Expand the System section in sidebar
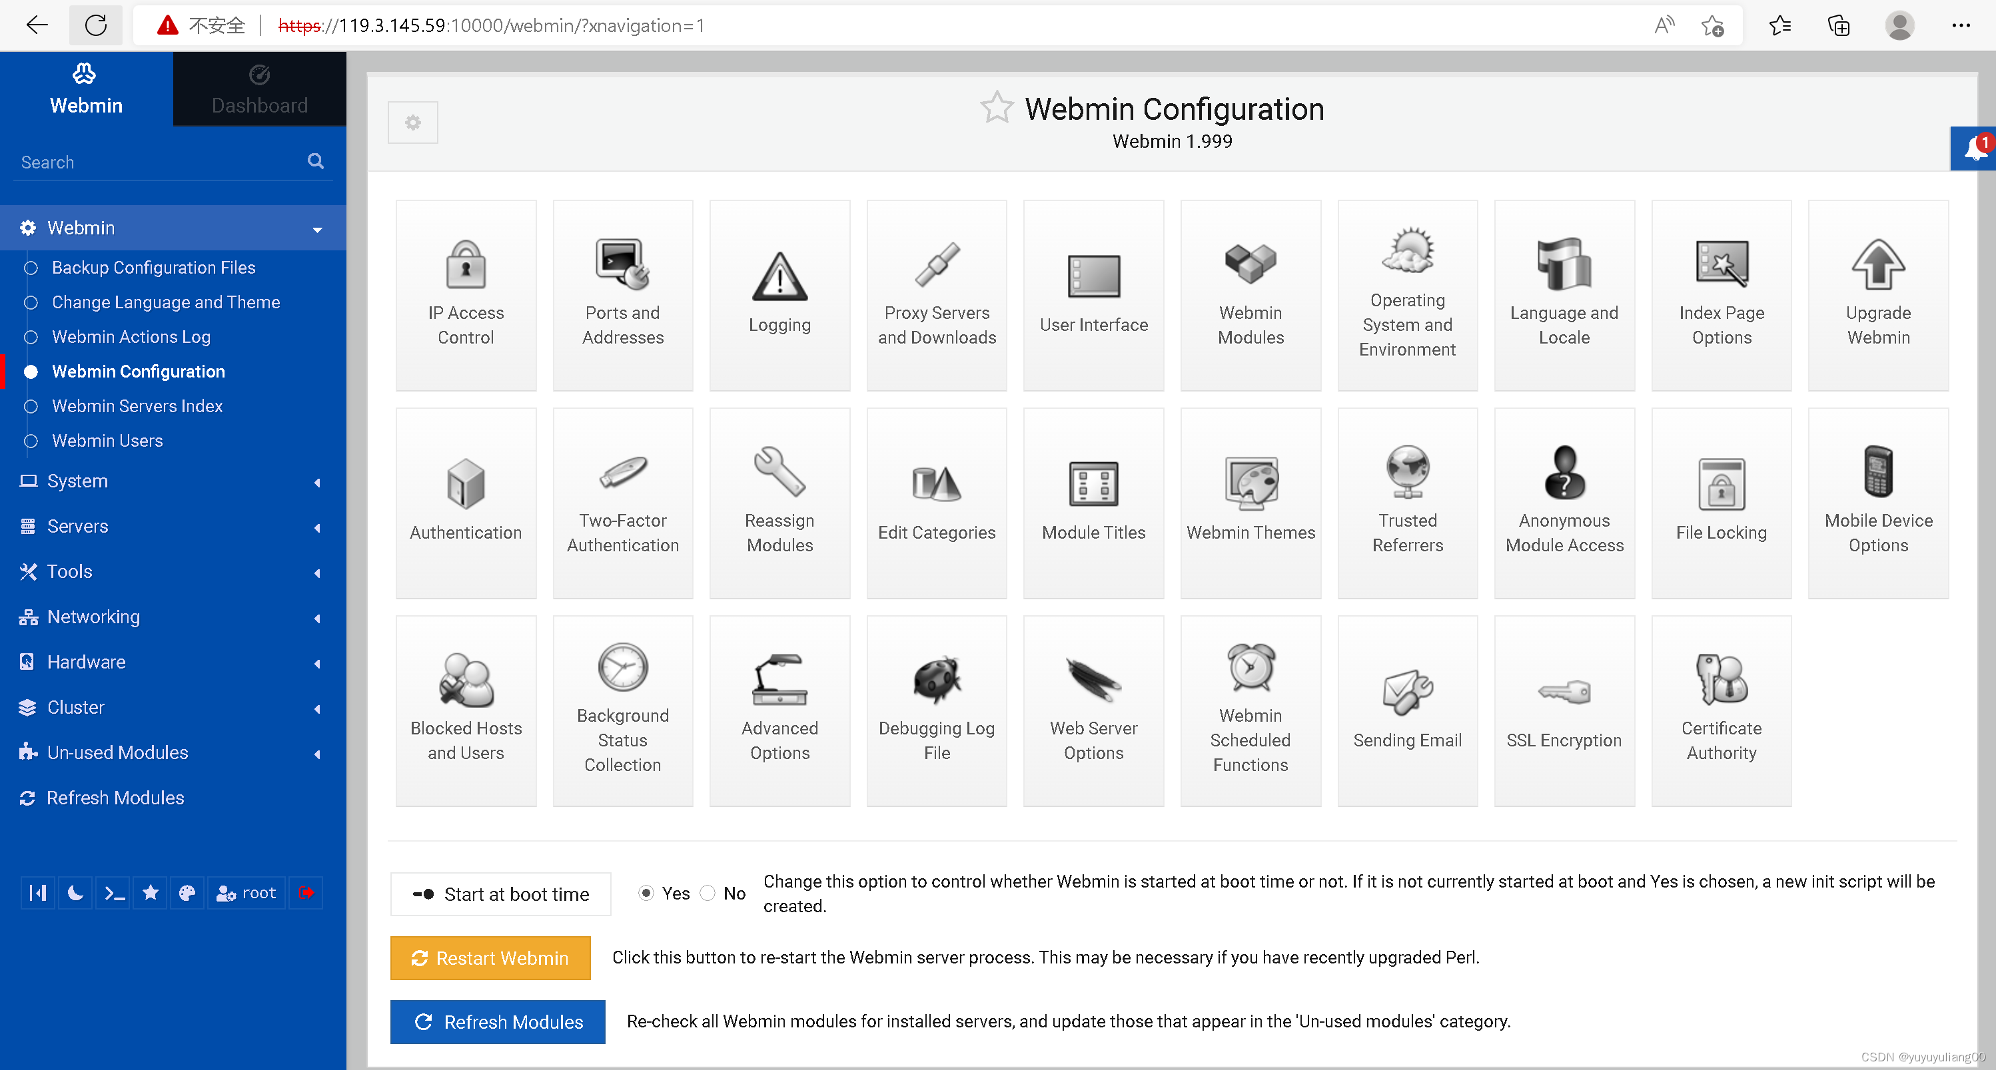Viewport: 1996px width, 1070px height. (172, 481)
